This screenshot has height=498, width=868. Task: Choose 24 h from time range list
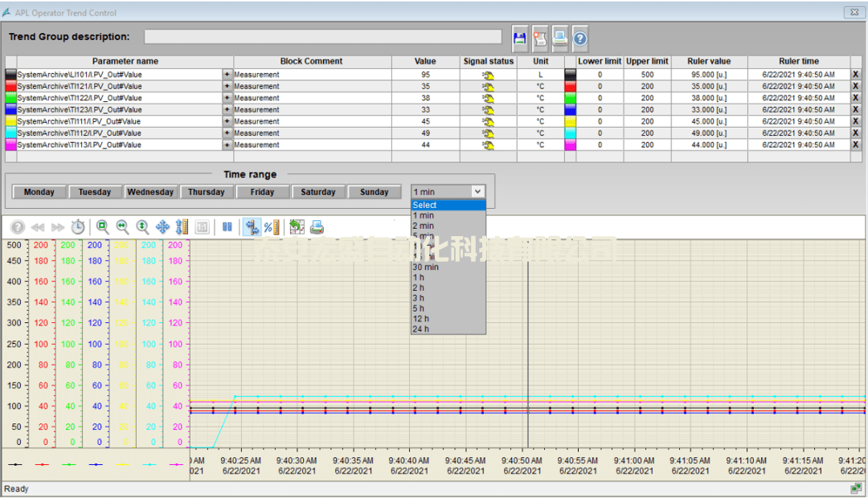tap(421, 329)
